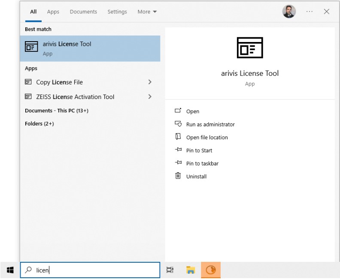Select Run as administrator
The width and height of the screenshot is (340, 279).
point(210,124)
